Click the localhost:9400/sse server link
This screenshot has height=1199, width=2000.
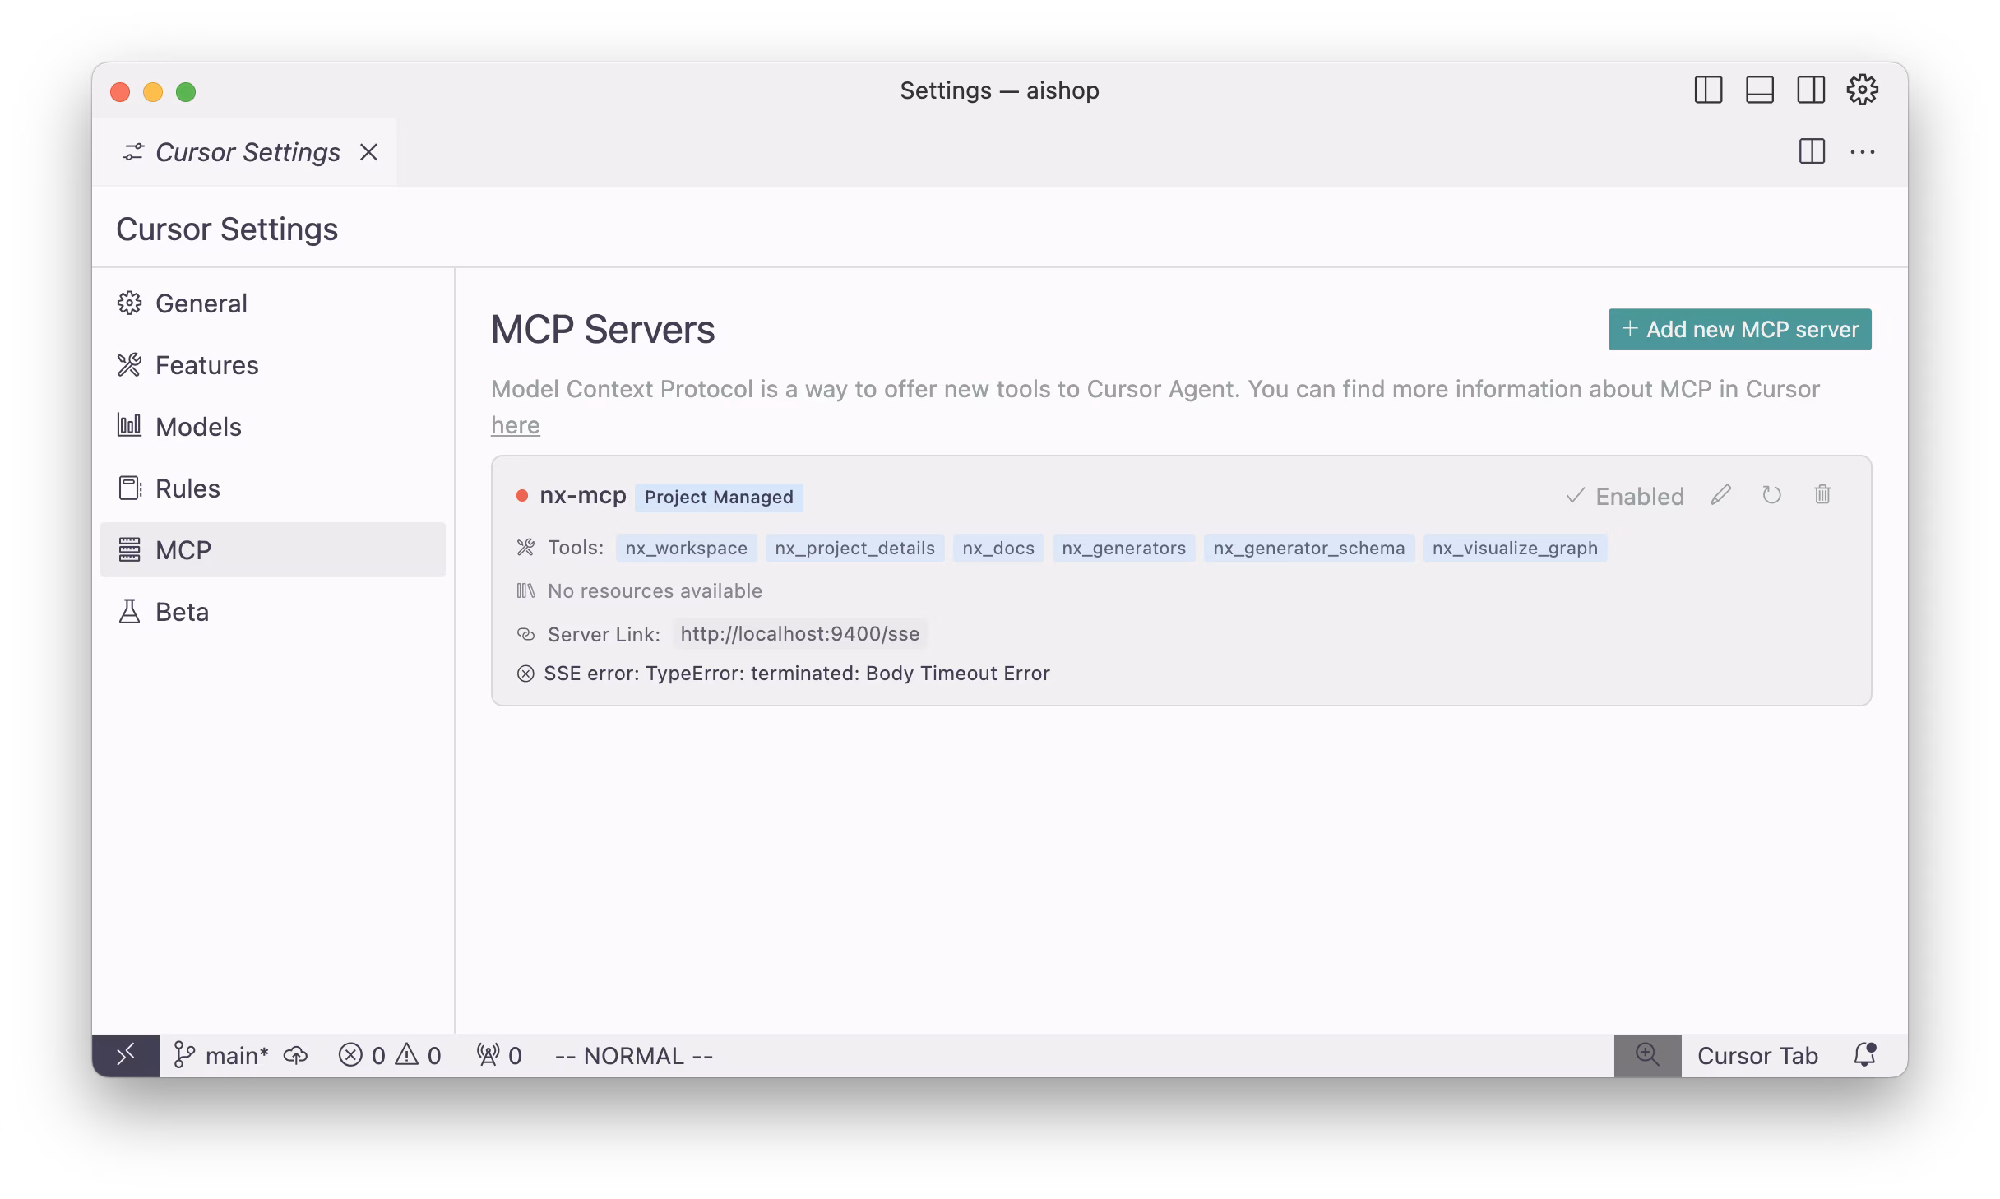pyautogui.click(x=799, y=633)
